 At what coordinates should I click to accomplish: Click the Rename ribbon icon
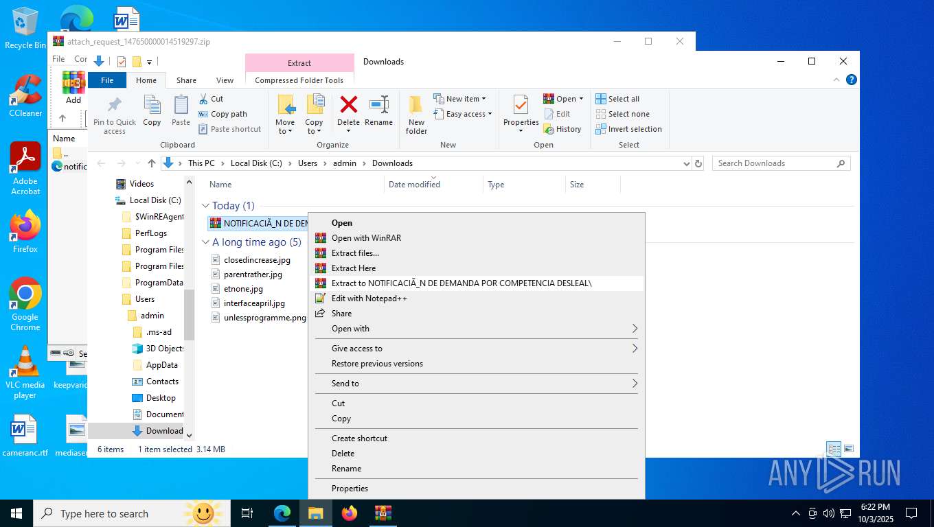(x=378, y=111)
